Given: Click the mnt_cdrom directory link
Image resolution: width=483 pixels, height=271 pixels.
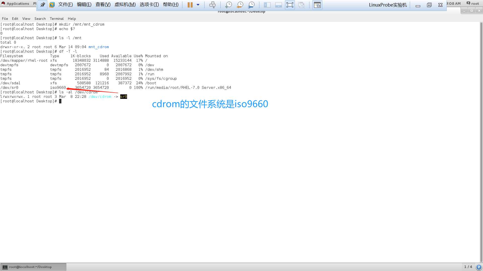Looking at the screenshot, I should pos(99,47).
